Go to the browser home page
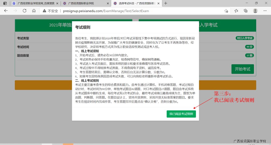The height and width of the screenshot is (145, 271). coord(34,11)
